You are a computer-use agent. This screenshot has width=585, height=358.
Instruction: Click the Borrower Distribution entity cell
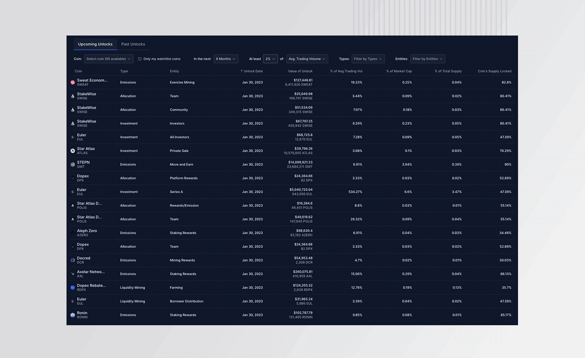click(x=187, y=301)
